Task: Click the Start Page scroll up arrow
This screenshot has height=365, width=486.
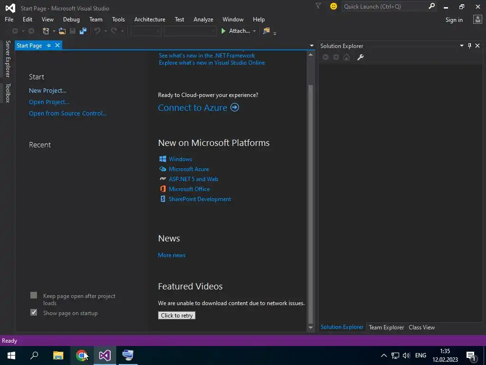Action: coord(310,55)
